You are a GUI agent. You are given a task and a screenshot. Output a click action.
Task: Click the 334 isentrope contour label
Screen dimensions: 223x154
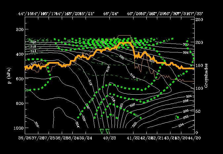click(x=181, y=125)
